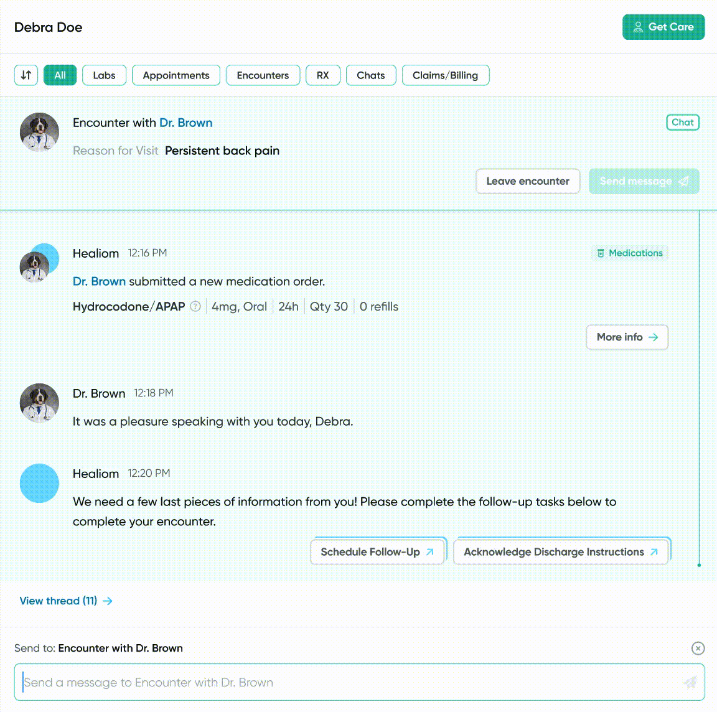717x712 pixels.
Task: Click the external link arrow on Schedule Follow-Up
Action: click(429, 551)
